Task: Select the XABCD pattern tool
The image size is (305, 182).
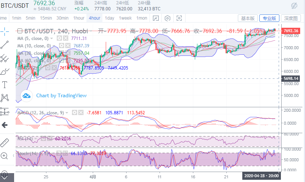Action: [4, 98]
